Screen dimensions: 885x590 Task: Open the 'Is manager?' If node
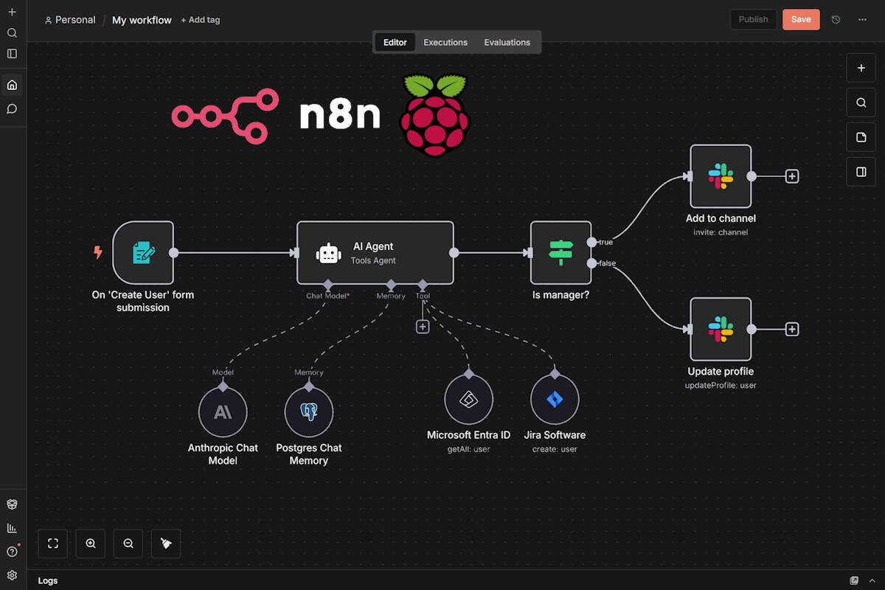[x=560, y=252]
